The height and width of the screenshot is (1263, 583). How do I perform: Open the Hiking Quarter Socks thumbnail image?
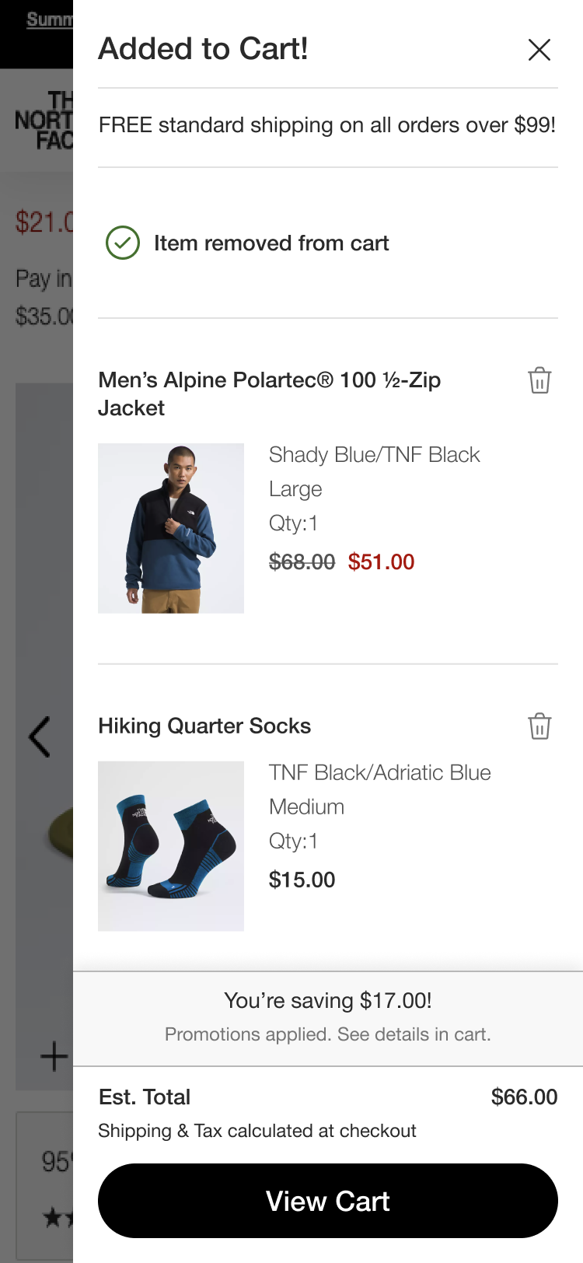click(x=171, y=846)
